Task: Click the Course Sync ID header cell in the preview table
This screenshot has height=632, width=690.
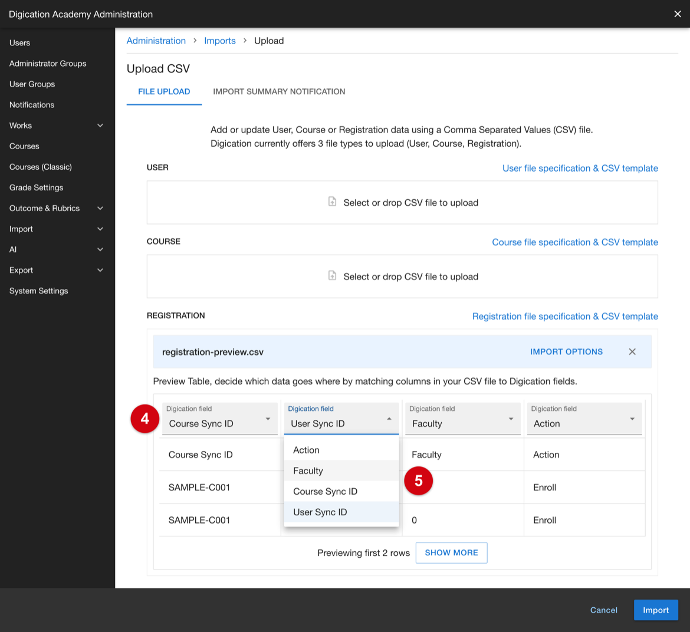Action: point(220,455)
